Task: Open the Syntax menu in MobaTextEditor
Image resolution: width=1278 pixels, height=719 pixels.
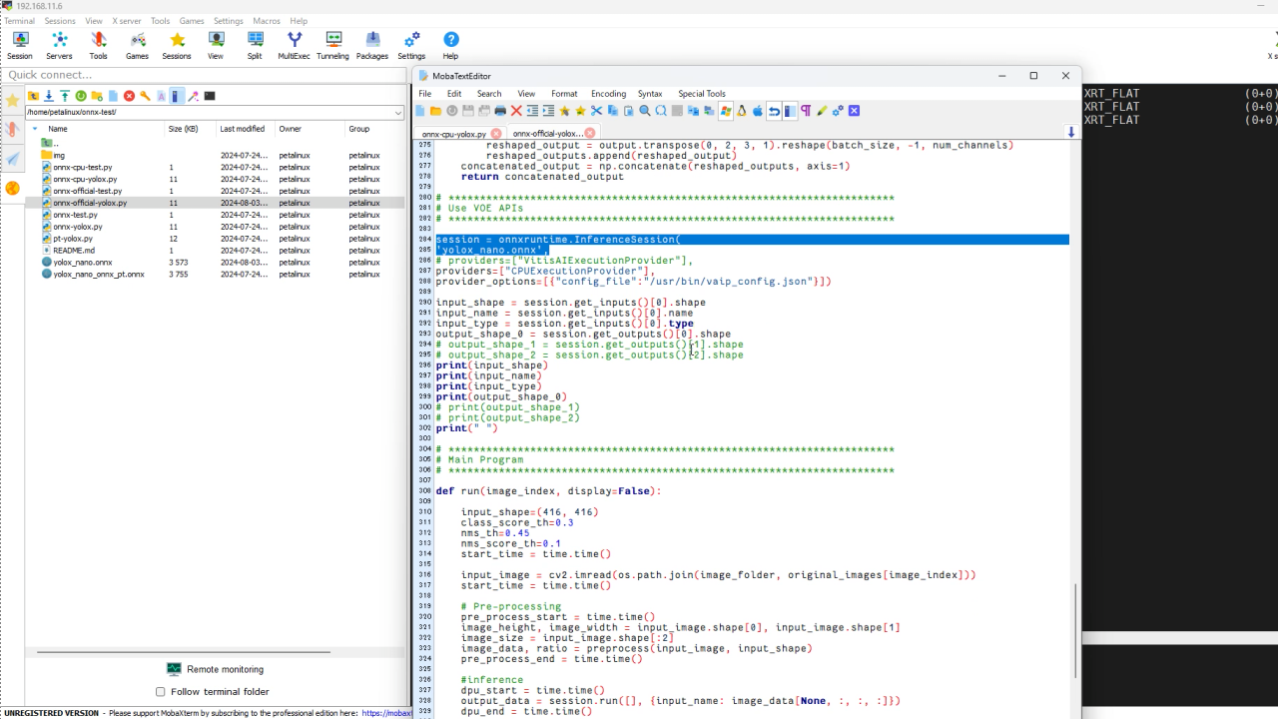Action: click(650, 94)
